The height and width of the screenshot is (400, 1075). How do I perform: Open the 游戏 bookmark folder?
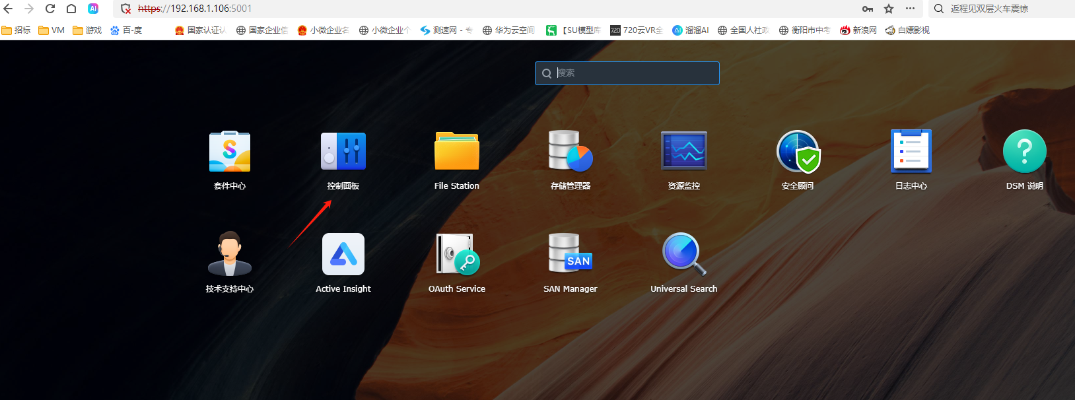coord(87,30)
